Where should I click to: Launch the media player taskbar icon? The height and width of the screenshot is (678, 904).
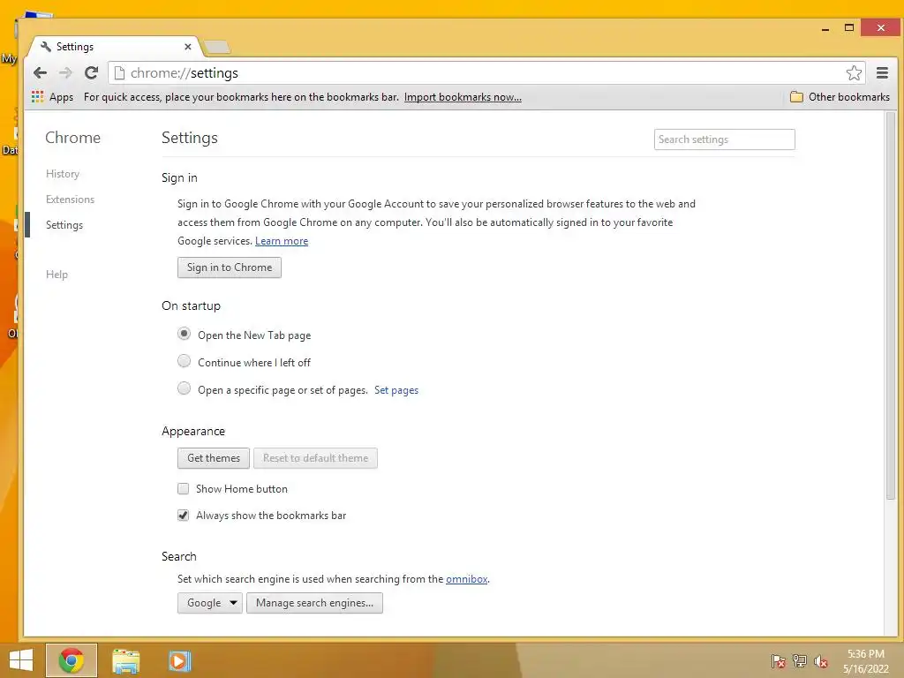point(179,660)
